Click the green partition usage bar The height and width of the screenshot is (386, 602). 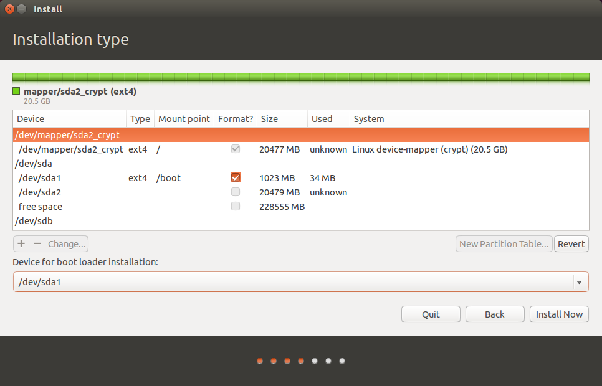tap(300, 77)
